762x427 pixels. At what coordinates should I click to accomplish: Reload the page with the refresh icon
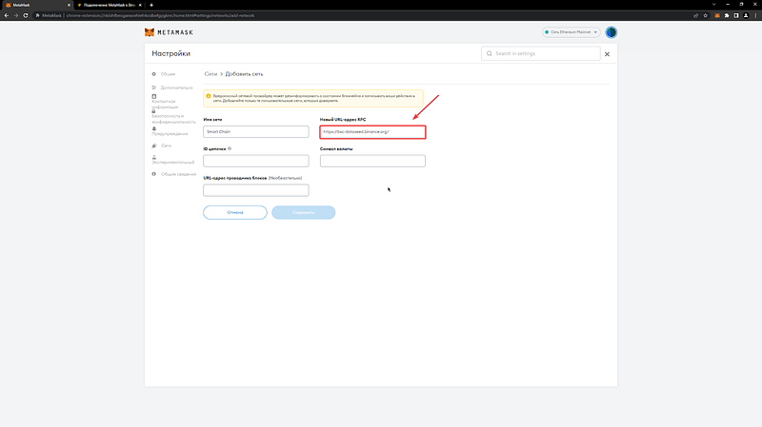(26, 15)
